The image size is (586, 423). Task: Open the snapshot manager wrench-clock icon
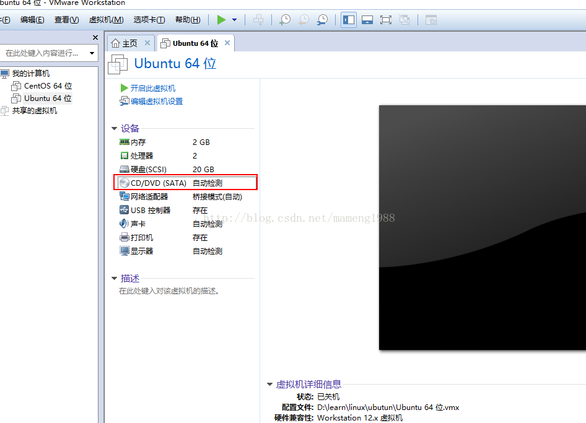322,20
